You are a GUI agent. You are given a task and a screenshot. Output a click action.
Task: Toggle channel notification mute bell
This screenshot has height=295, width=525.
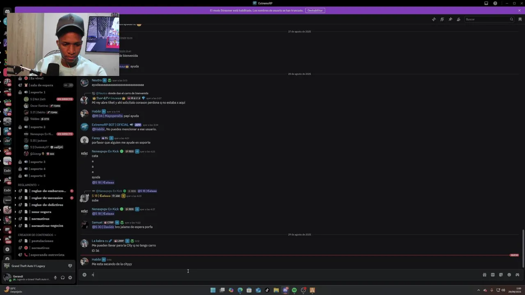[442, 19]
